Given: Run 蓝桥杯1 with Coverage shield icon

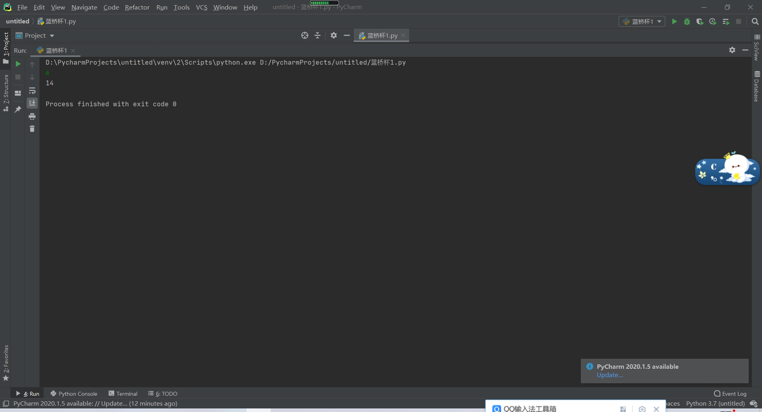Looking at the screenshot, I should coord(700,22).
